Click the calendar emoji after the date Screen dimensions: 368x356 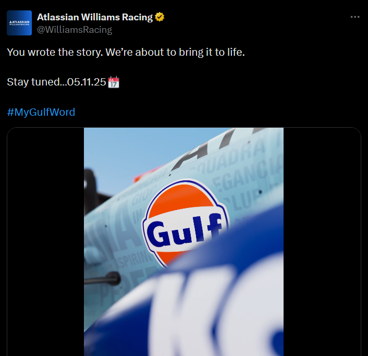[x=114, y=82]
